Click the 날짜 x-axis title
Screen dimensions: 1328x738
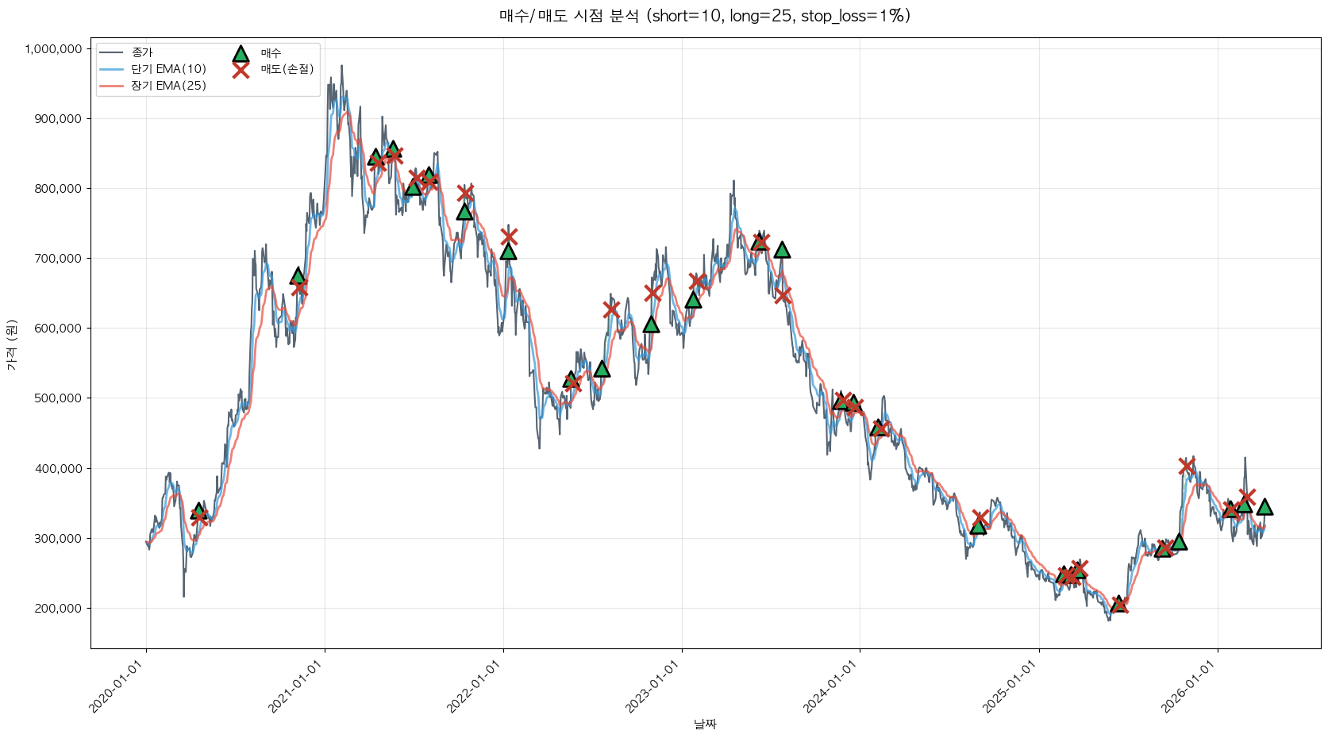point(705,724)
